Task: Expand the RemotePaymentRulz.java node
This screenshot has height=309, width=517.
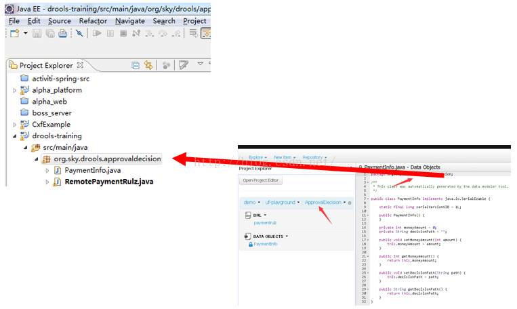Action: (x=47, y=182)
